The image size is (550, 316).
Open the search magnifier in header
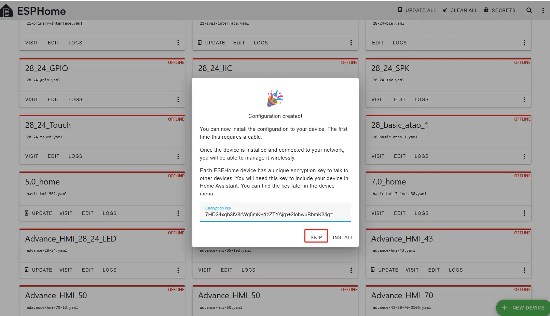pos(529,10)
